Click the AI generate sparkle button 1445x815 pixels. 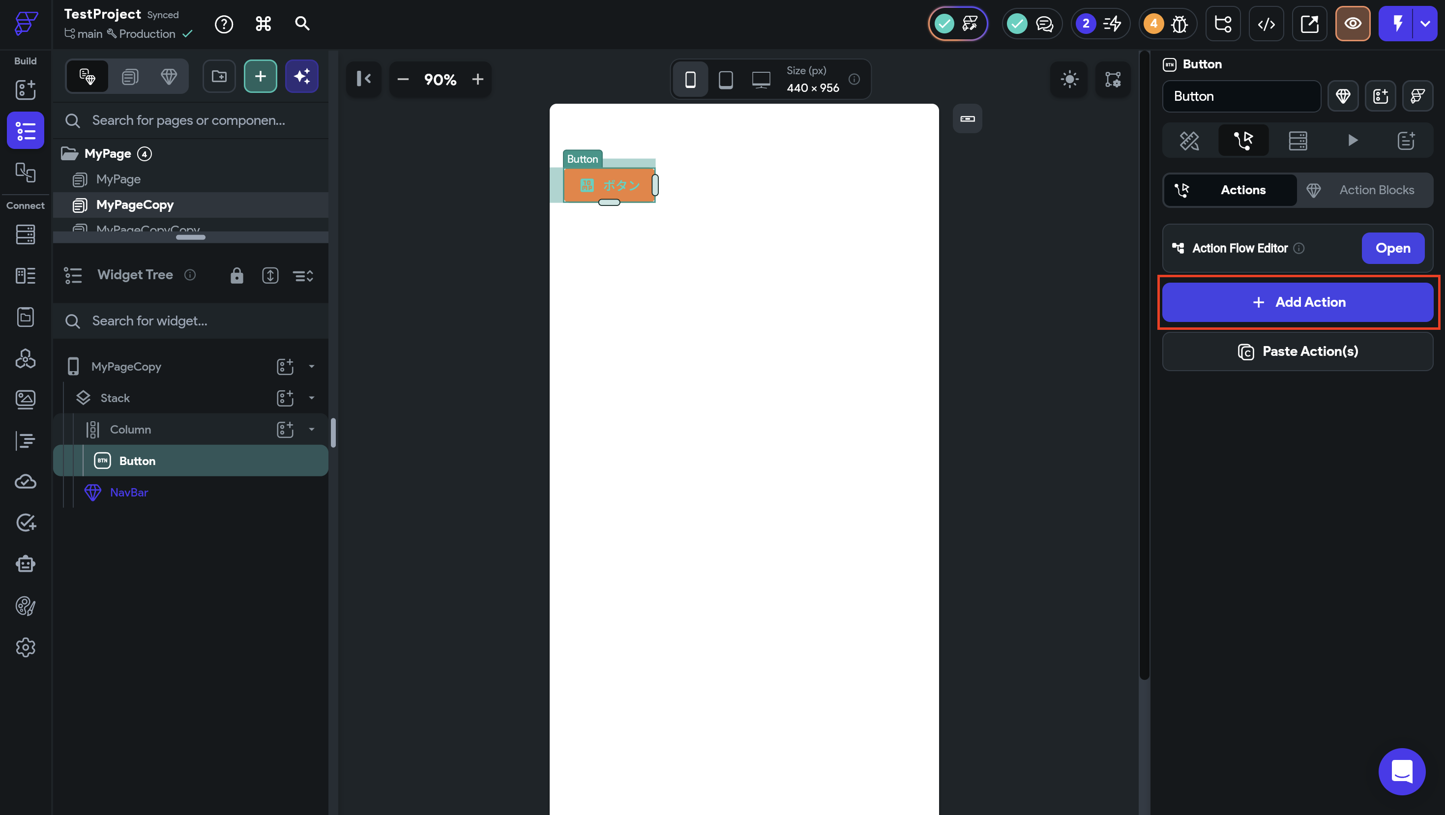(x=302, y=76)
